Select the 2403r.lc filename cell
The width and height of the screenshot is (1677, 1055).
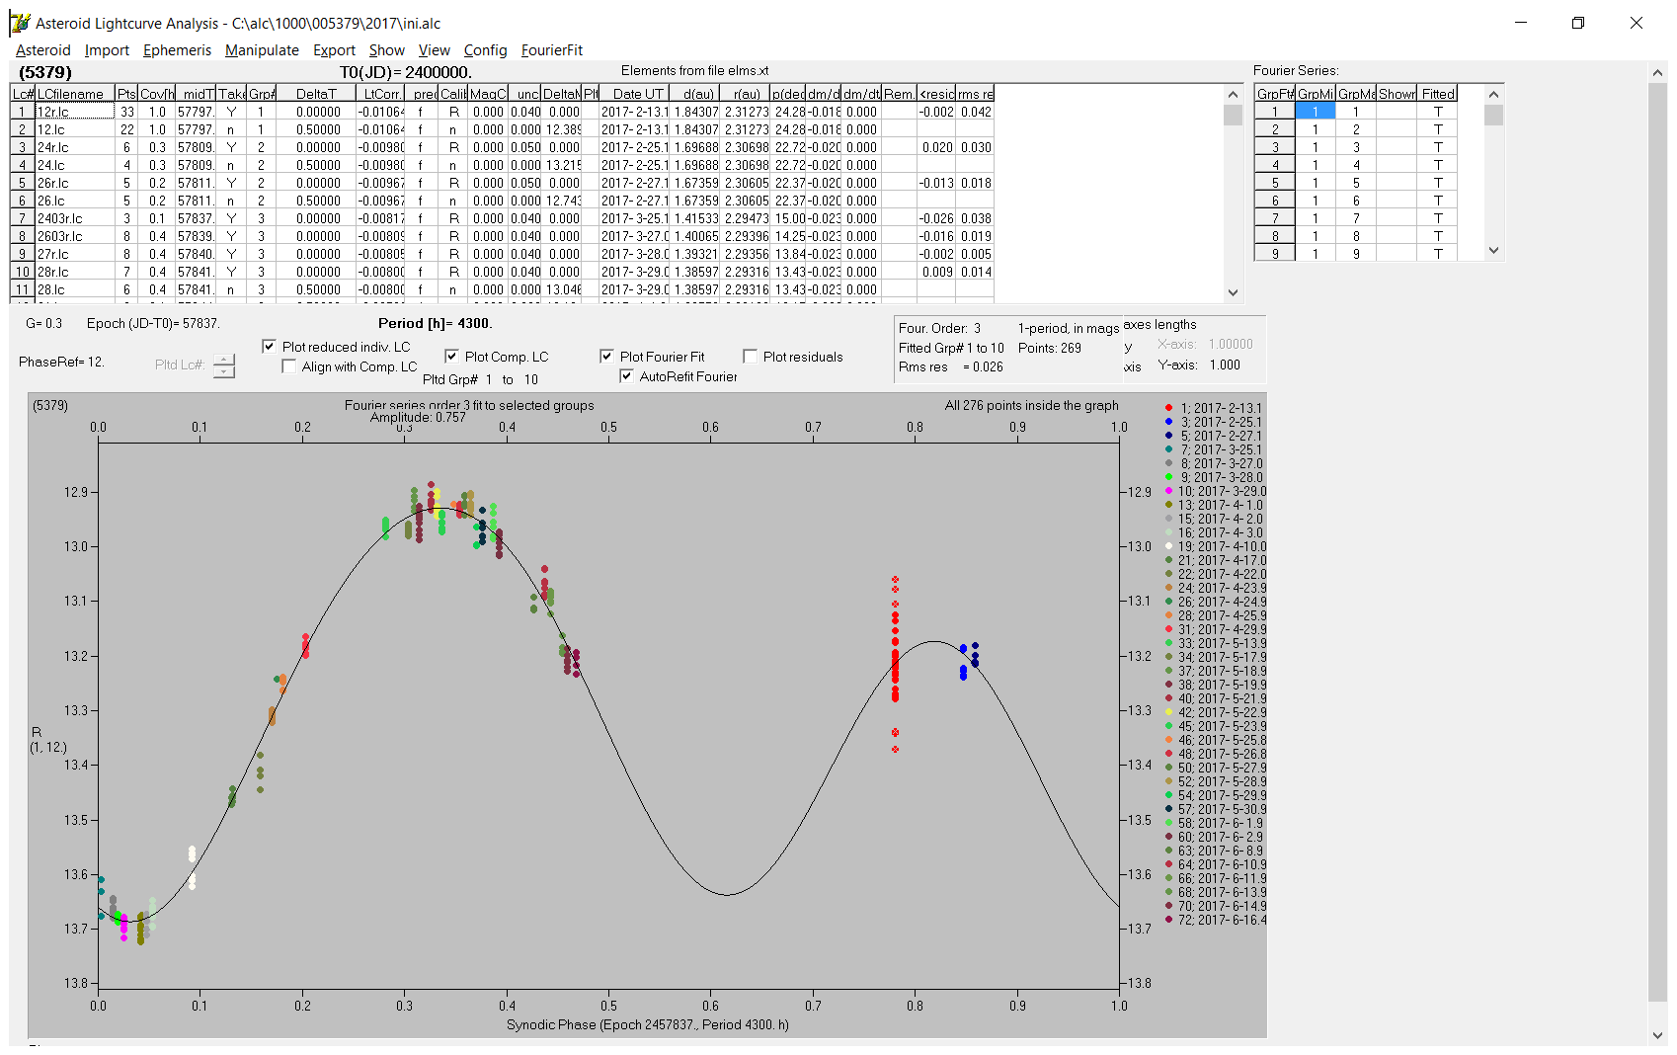pyautogui.click(x=75, y=218)
